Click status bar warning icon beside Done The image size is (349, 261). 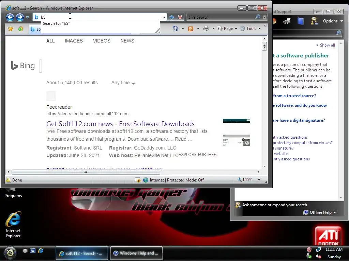(x=8, y=180)
